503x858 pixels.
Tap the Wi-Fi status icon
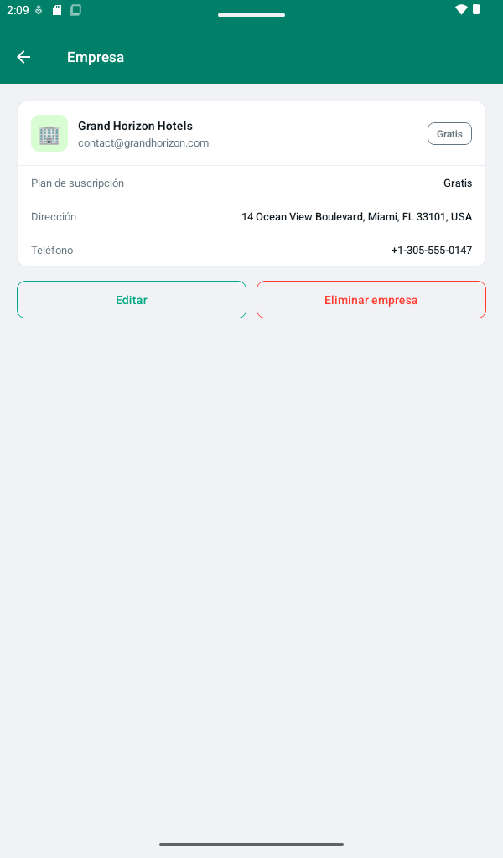pos(461,10)
